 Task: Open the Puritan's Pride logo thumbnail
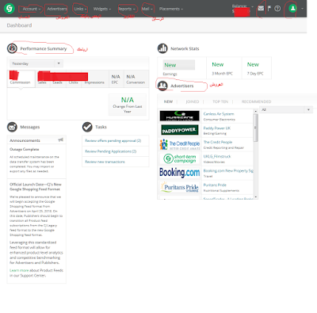pos(179,187)
